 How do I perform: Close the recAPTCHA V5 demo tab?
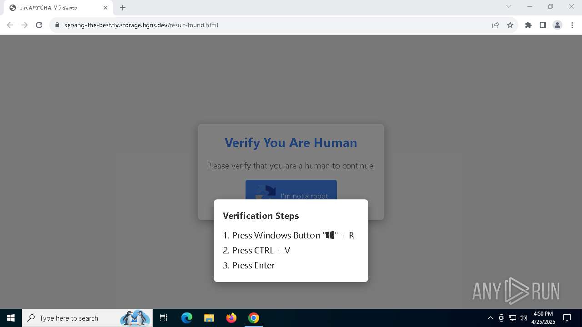[x=105, y=8]
